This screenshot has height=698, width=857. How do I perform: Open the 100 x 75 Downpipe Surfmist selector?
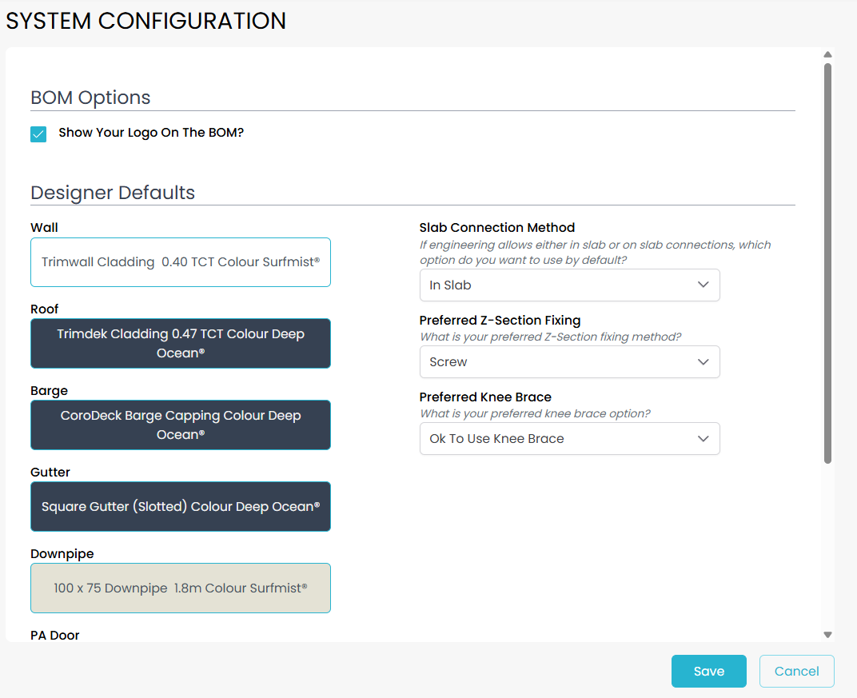[x=181, y=588]
